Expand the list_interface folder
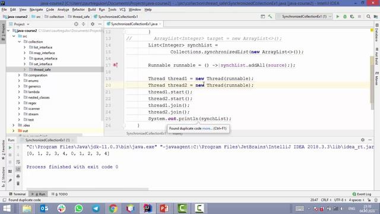Image resolution: width=380 pixels, height=214 pixels. [x=25, y=48]
